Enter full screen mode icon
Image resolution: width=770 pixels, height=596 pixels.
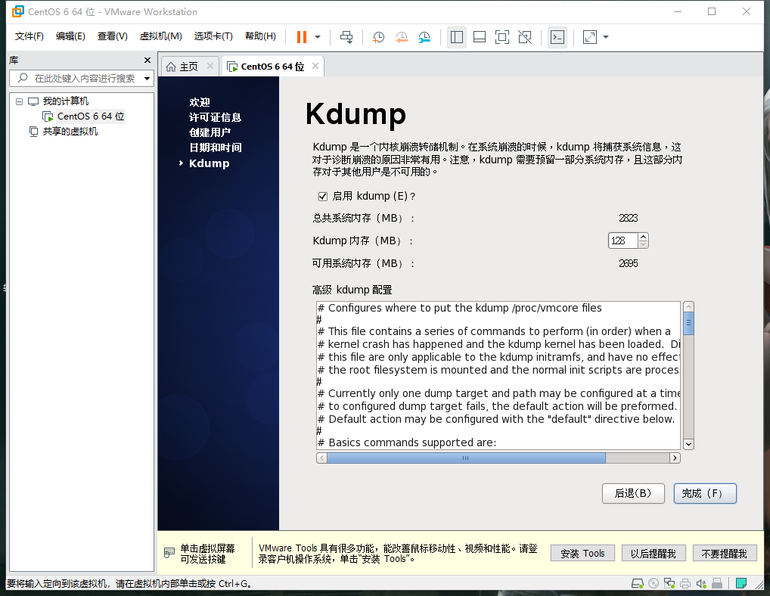tap(502, 37)
